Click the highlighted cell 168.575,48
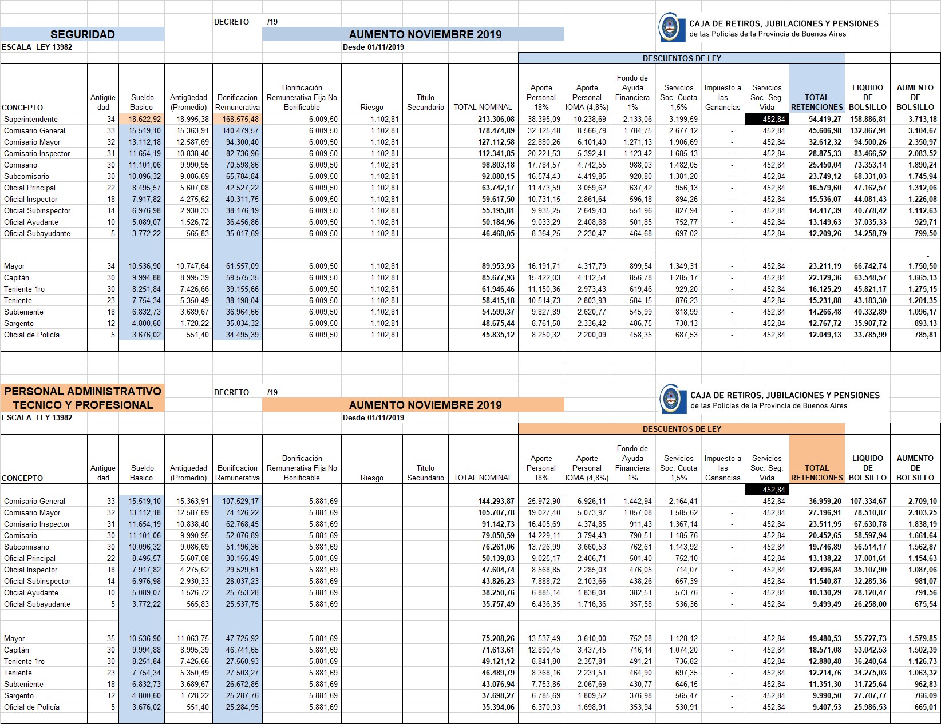The image size is (941, 724). click(x=238, y=119)
